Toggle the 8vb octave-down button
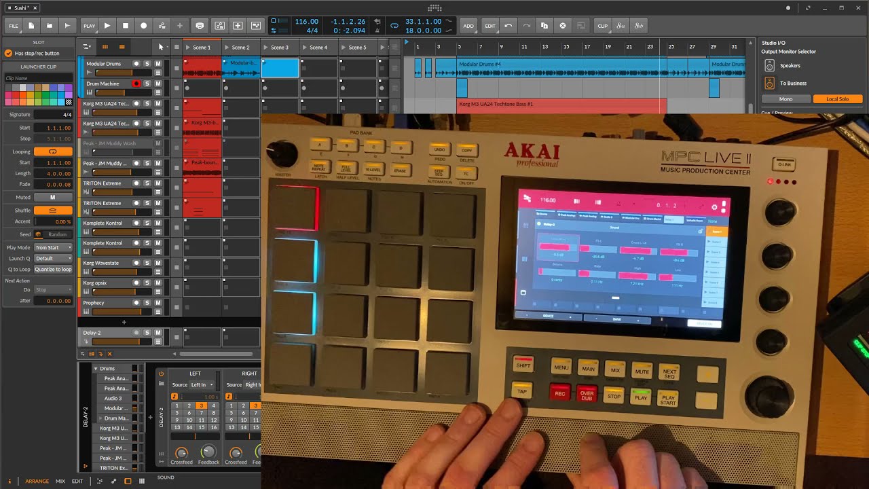This screenshot has height=489, width=869. click(639, 26)
